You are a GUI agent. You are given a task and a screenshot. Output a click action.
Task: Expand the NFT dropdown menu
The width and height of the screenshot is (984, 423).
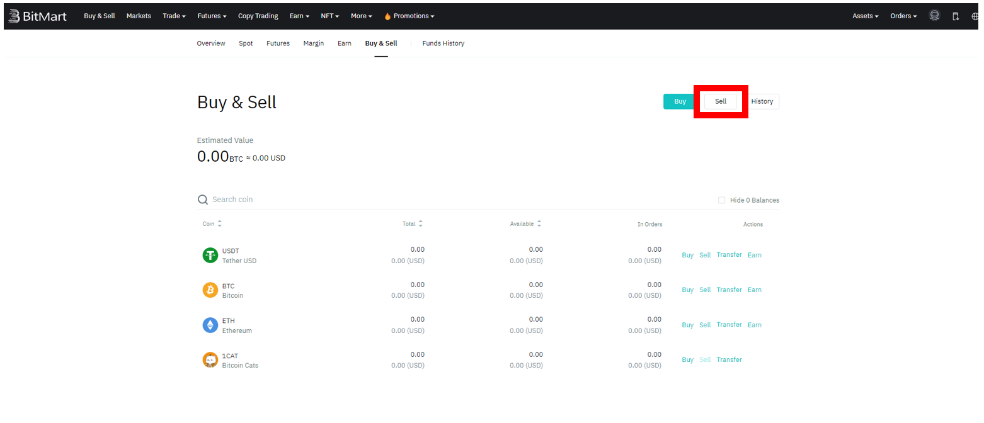coord(330,16)
